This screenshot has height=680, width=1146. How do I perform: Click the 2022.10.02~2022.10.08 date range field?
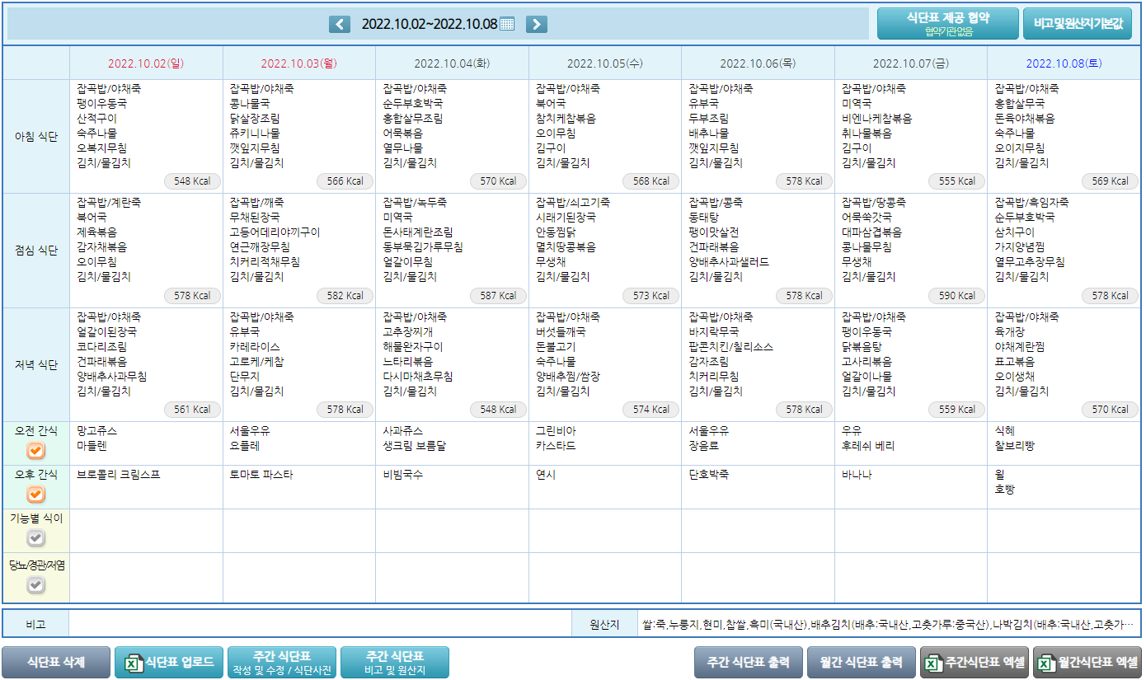429,24
